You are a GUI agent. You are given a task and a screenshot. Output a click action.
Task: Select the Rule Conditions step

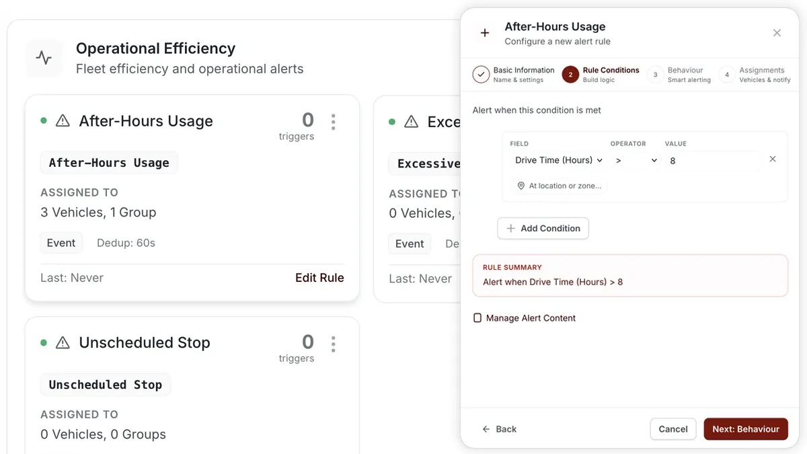coord(601,75)
